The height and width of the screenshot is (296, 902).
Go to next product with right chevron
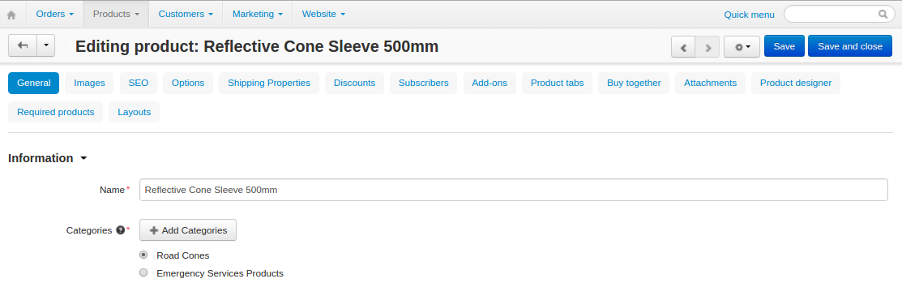(707, 47)
